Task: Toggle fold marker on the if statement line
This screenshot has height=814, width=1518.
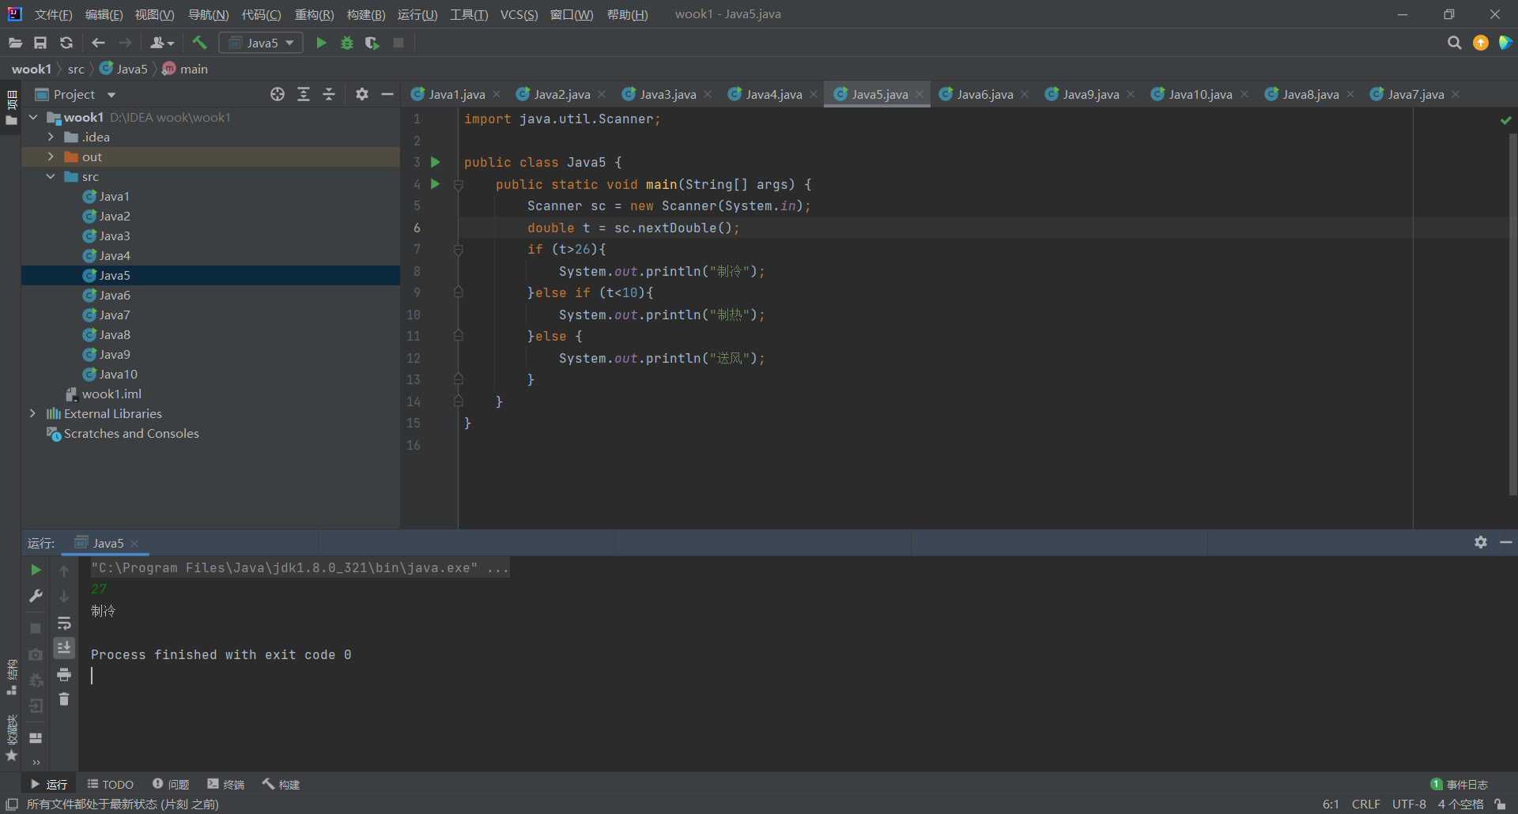Action: point(459,250)
